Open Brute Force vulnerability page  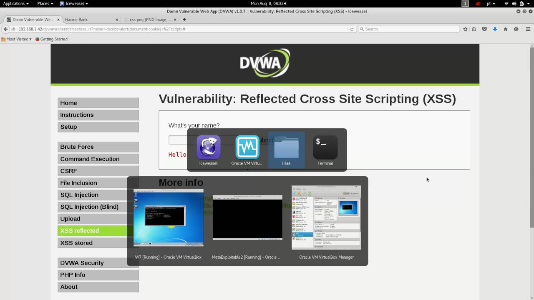pos(98,147)
